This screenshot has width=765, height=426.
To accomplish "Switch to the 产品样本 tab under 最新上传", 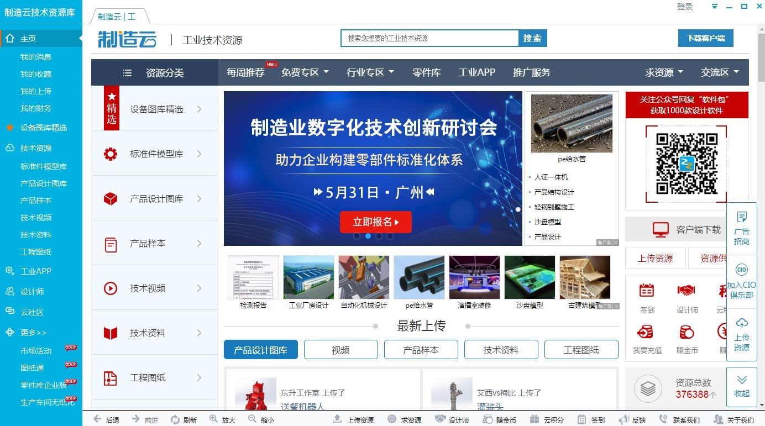I will coord(421,350).
